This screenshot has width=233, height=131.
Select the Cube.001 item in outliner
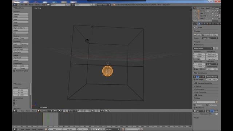pyautogui.click(x=203, y=16)
